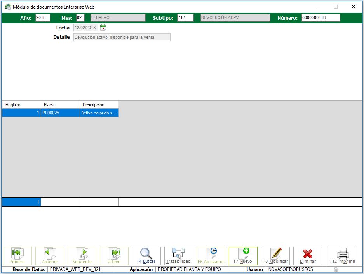Image resolution: width=364 pixels, height=274 pixels.
Task: Edit document with F8-Modificar
Action: (275, 256)
